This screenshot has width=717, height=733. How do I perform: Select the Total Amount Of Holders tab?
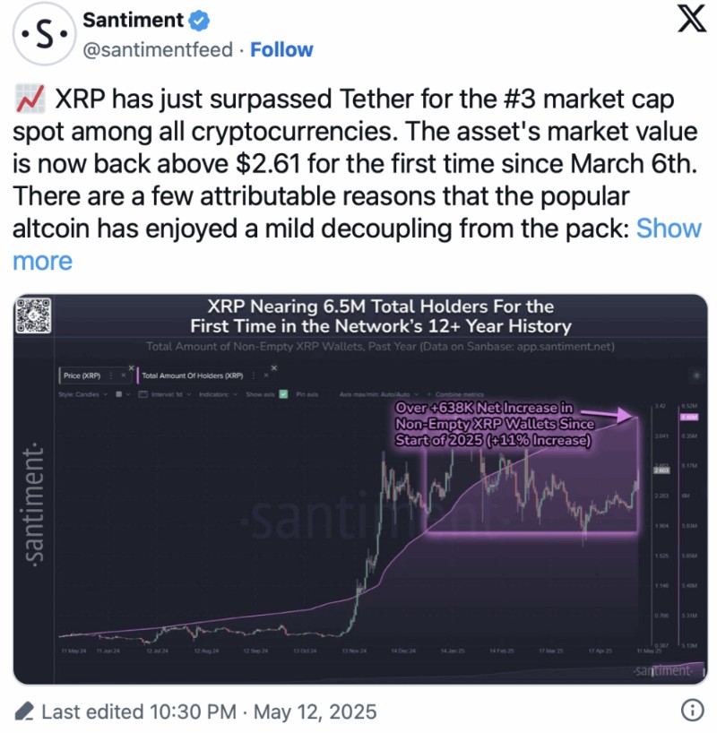[x=192, y=375]
